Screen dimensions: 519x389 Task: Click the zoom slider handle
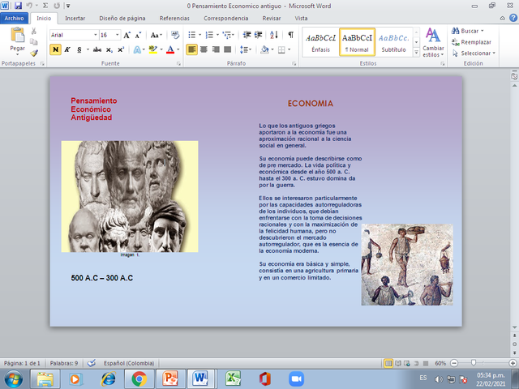pyautogui.click(x=474, y=363)
